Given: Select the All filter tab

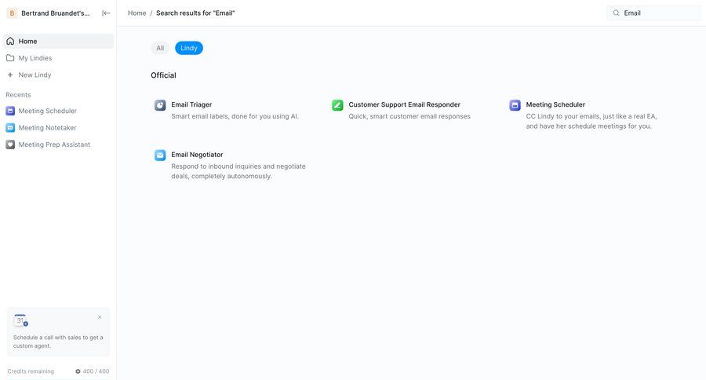Looking at the screenshot, I should point(160,48).
